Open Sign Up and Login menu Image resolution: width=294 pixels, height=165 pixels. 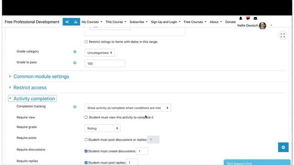pyautogui.click(x=166, y=22)
